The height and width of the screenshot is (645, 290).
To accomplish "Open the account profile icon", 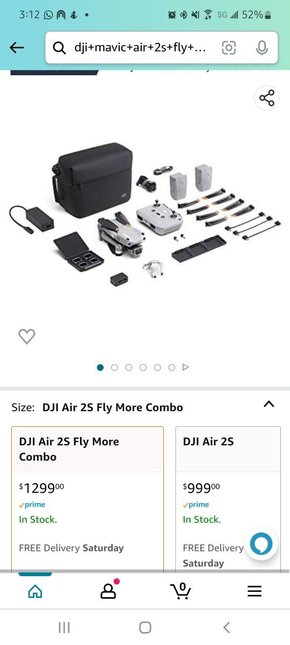I will tap(108, 590).
